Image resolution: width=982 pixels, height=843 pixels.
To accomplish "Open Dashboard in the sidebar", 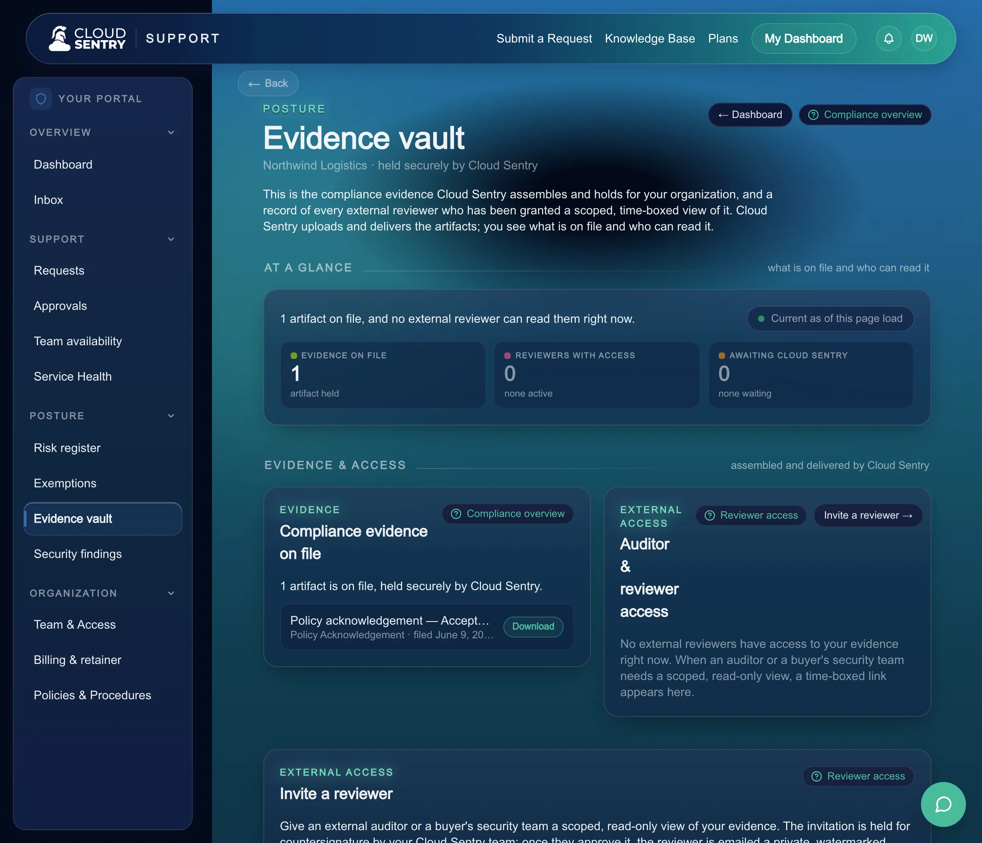I will 102,165.
